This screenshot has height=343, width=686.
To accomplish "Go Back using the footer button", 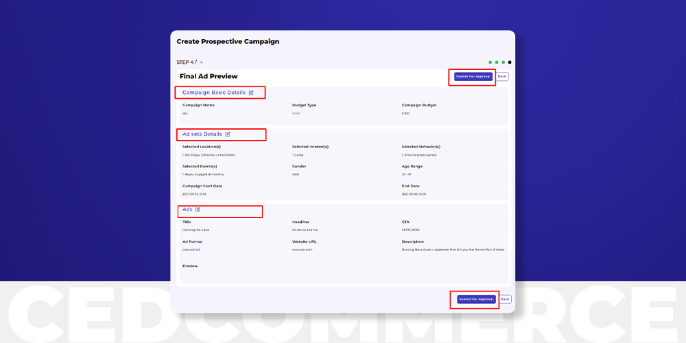I will pyautogui.click(x=505, y=299).
